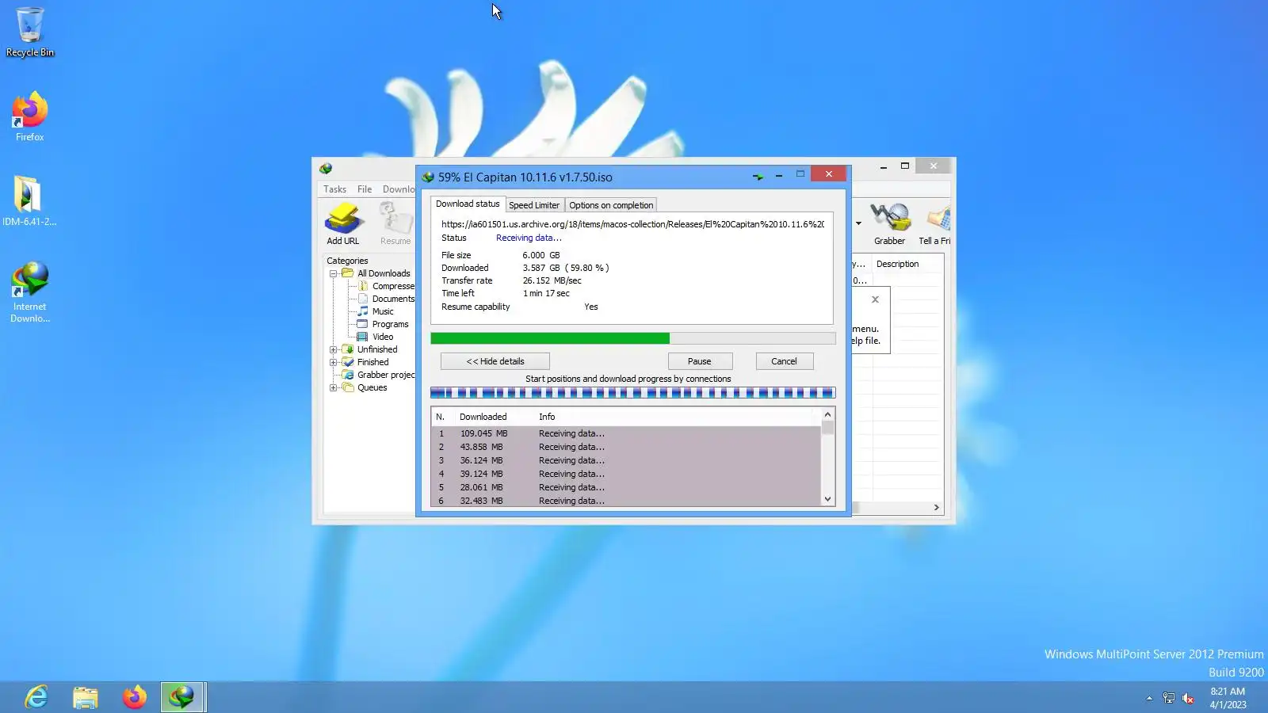Close the tip popup with the X
This screenshot has width=1268, height=713.
pyautogui.click(x=875, y=299)
